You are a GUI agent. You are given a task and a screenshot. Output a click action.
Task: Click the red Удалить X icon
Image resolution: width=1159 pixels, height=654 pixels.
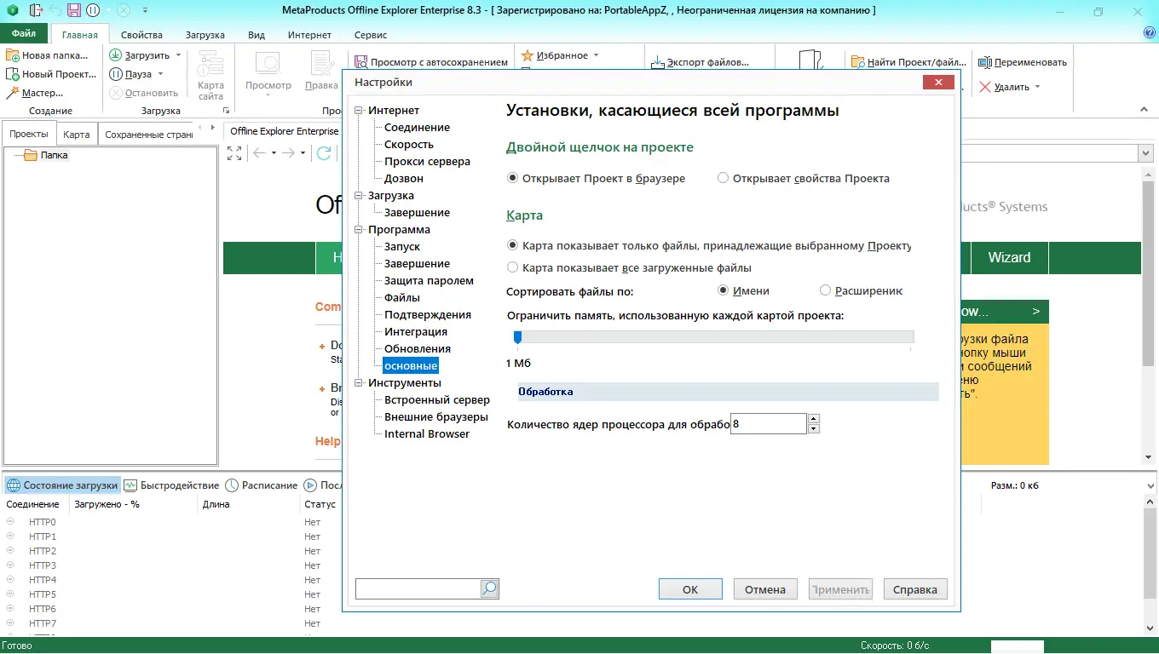point(985,87)
